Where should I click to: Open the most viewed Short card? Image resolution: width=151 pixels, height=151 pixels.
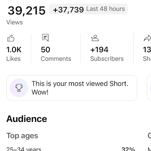(72, 88)
